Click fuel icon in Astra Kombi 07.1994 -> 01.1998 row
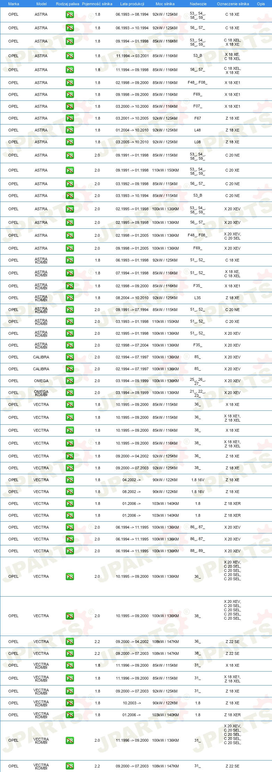Viewport: 272px width, 772px height. point(70,273)
